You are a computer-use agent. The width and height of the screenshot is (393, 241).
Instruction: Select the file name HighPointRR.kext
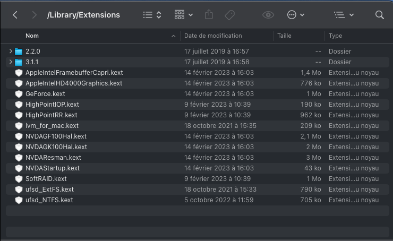pos(52,115)
